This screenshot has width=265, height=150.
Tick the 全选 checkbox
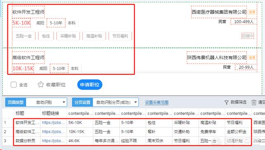[x=14, y=85]
